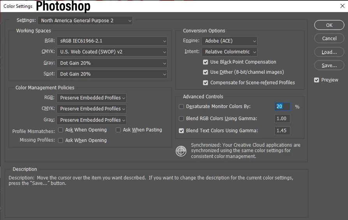
Task: Click the RGB gamma field showing 1.00
Action: click(x=282, y=119)
